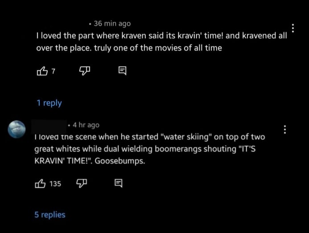Expand the "1 reply" thread
This screenshot has width=309, height=233.
49,103
